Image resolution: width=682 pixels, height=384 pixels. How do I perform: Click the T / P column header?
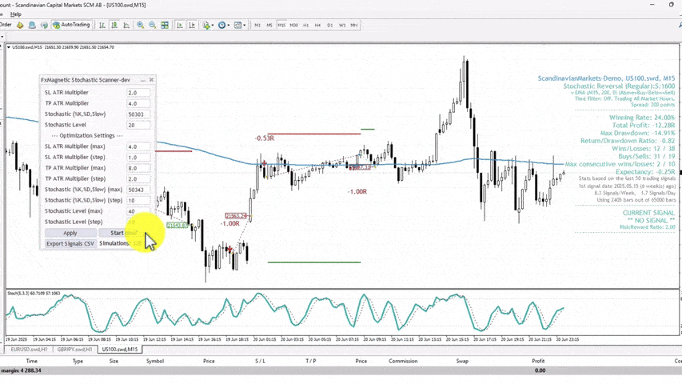pos(310,361)
